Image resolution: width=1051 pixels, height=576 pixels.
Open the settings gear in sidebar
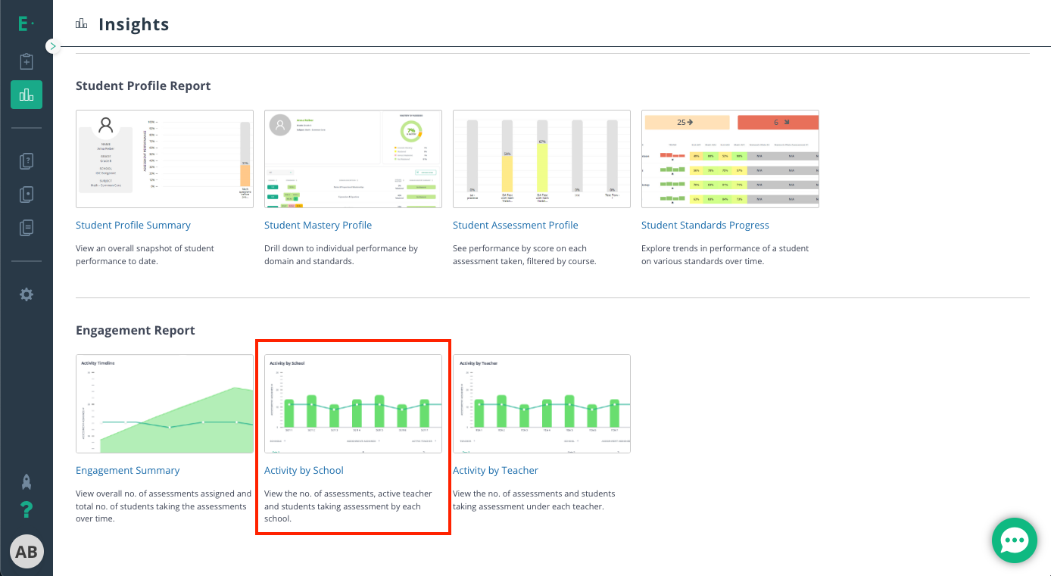pos(27,294)
